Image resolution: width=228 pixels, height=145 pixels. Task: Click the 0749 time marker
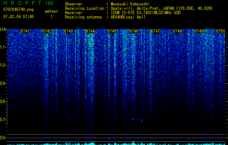[x=199, y=31]
